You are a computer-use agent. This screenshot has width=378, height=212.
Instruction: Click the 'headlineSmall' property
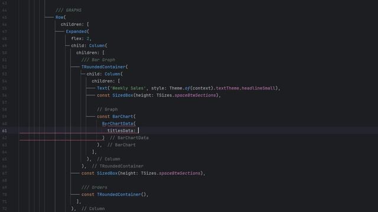259,88
